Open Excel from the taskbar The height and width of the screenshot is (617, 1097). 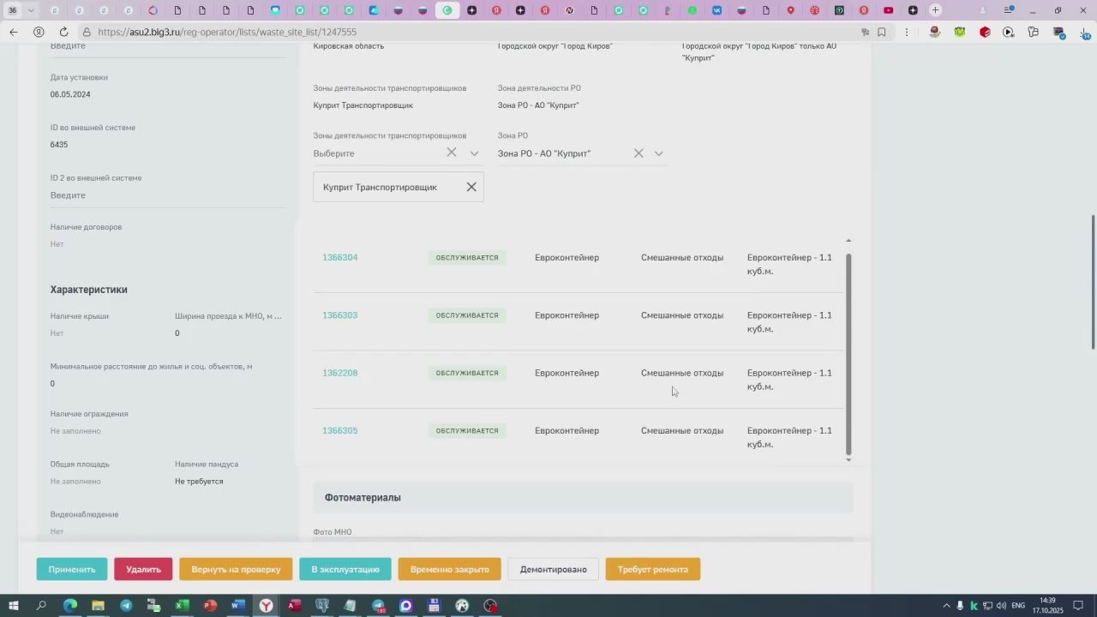tap(183, 606)
